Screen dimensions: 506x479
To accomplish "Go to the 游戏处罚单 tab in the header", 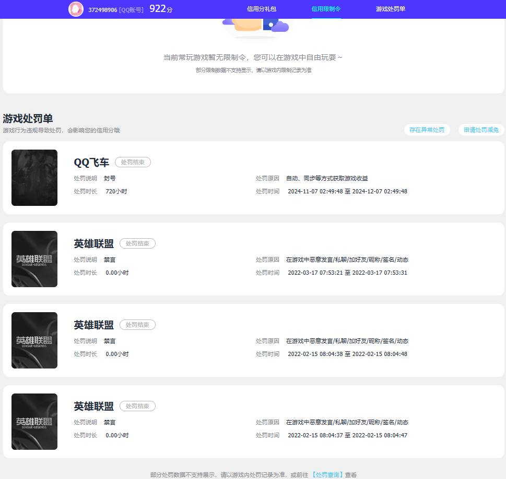I will (x=390, y=9).
